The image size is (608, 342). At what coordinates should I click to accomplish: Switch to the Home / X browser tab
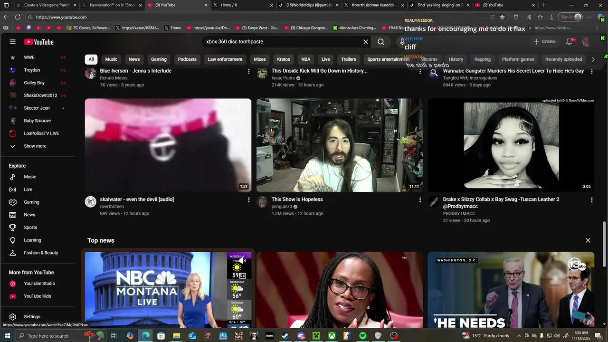coord(242,5)
